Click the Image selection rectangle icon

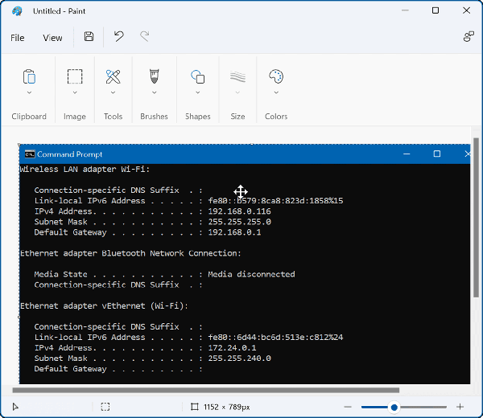pyautogui.click(x=75, y=76)
